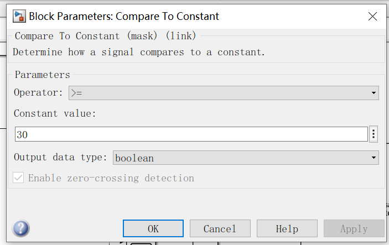Open the three-dot menu beside Constant value
Screen dimensions: 389x245
[x=374, y=134]
